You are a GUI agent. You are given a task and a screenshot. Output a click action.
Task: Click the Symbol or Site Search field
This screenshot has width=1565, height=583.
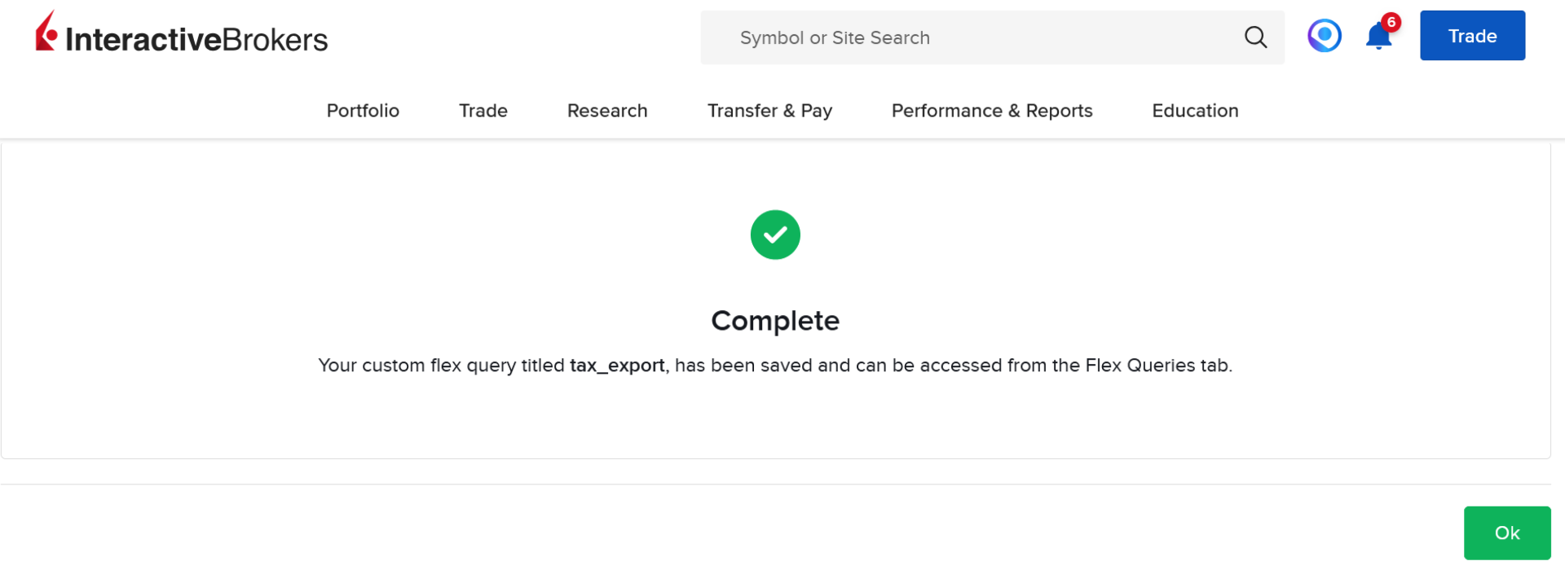[x=897, y=37]
